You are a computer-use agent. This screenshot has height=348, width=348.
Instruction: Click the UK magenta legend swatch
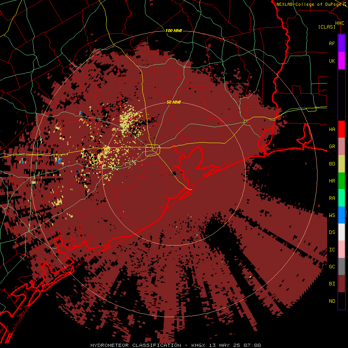(341, 61)
